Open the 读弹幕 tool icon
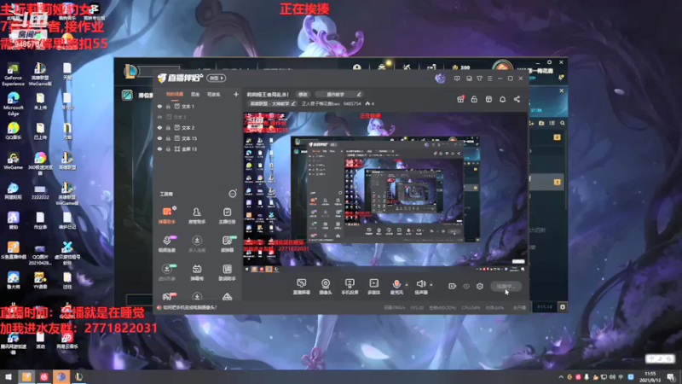 227,244
